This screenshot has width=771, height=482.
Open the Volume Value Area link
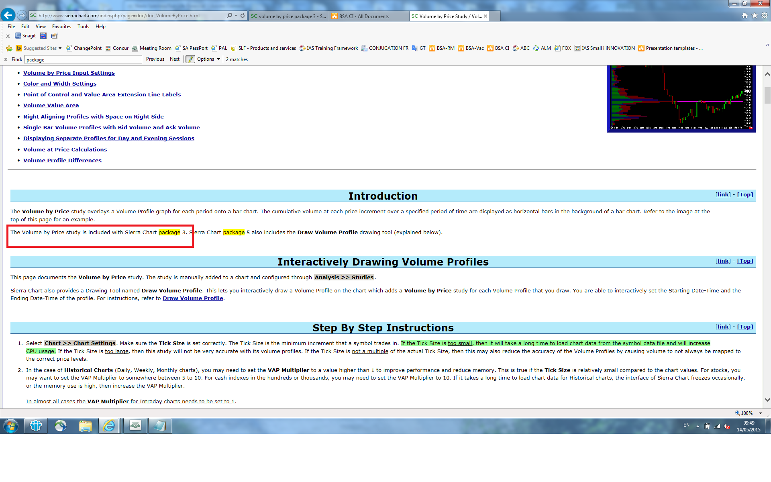pyautogui.click(x=51, y=106)
